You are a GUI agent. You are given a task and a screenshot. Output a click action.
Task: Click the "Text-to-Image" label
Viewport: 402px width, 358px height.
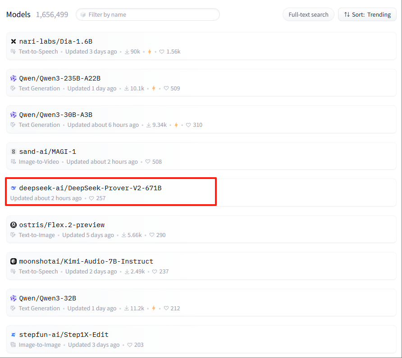click(x=37, y=235)
